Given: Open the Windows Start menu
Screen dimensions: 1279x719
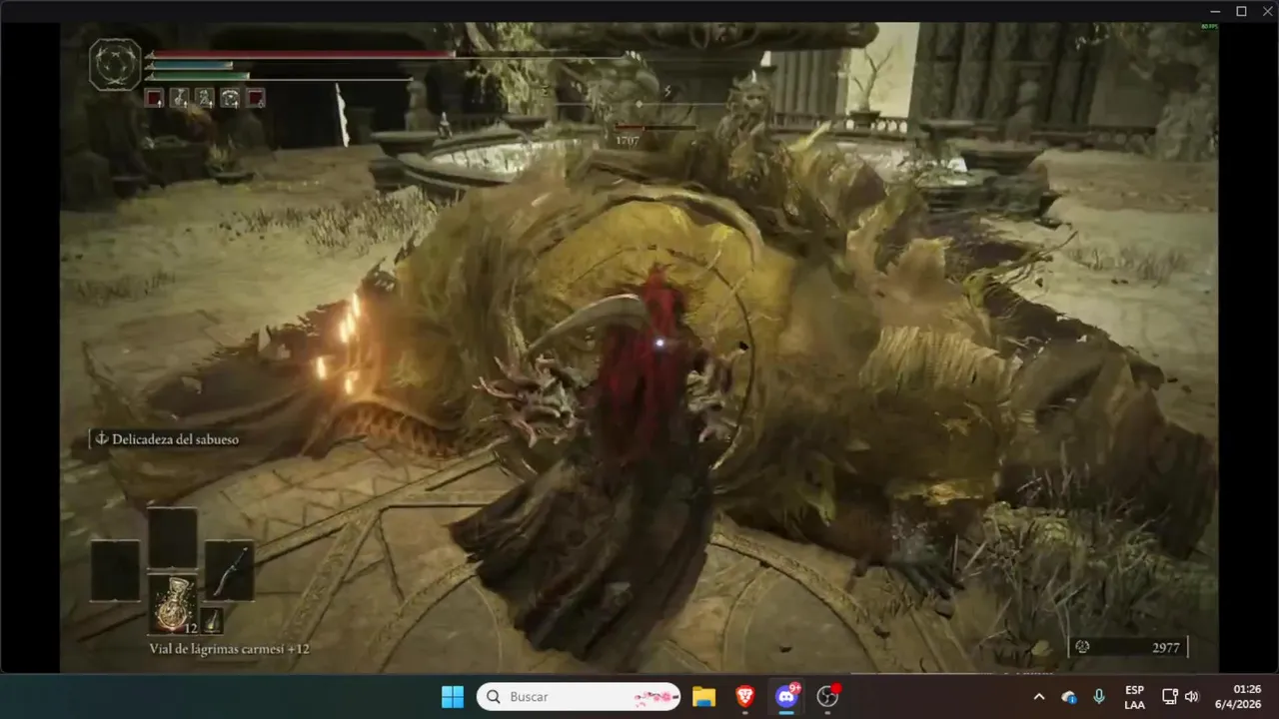Looking at the screenshot, I should pos(453,696).
